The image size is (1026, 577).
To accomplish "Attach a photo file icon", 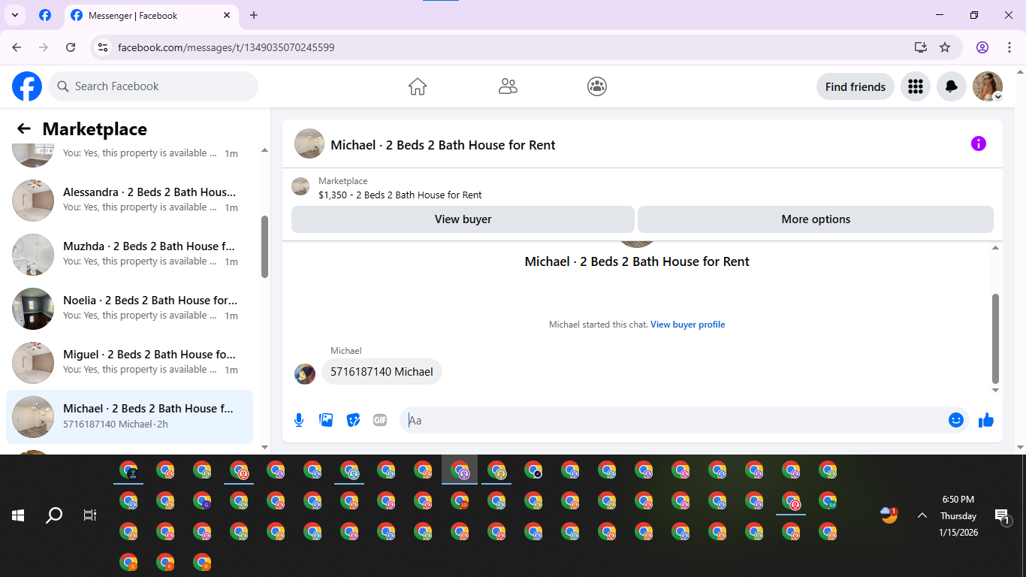I will pyautogui.click(x=326, y=420).
